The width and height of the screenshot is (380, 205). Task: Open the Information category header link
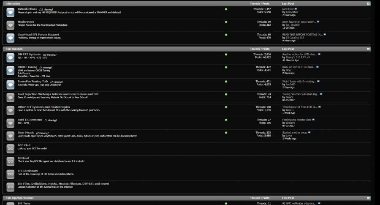pos(13,3)
